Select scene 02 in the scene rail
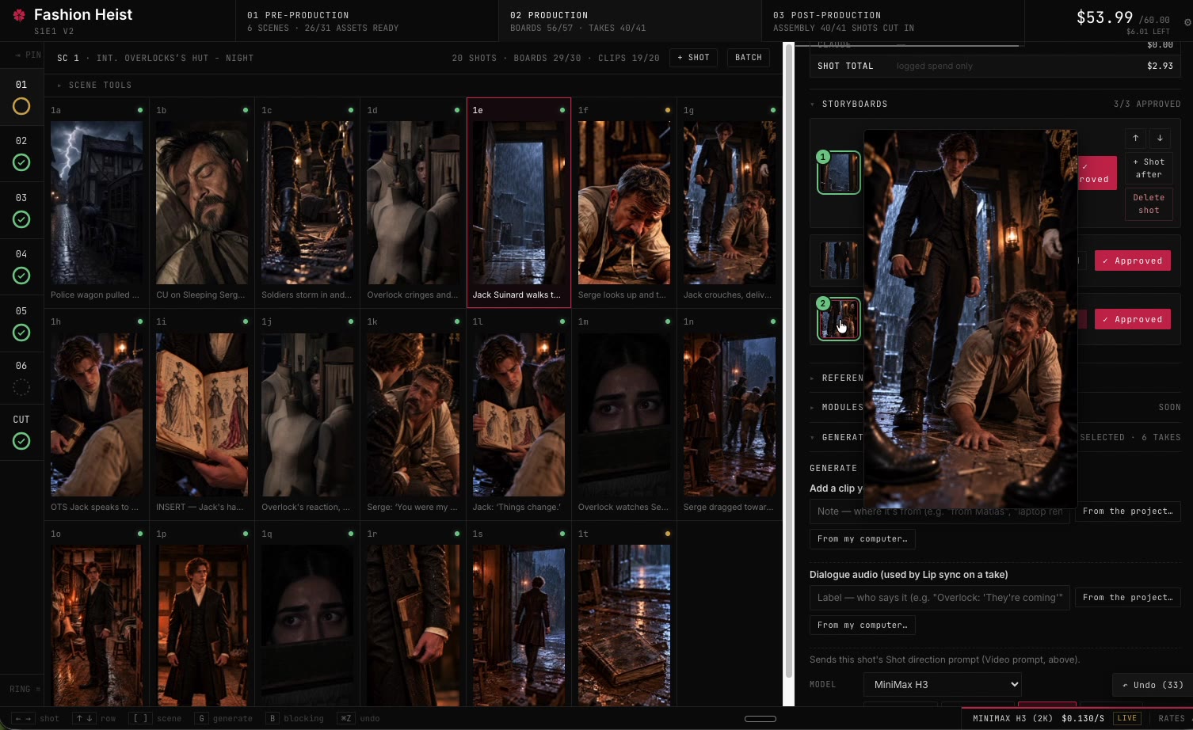The height and width of the screenshot is (730, 1193). (21, 153)
